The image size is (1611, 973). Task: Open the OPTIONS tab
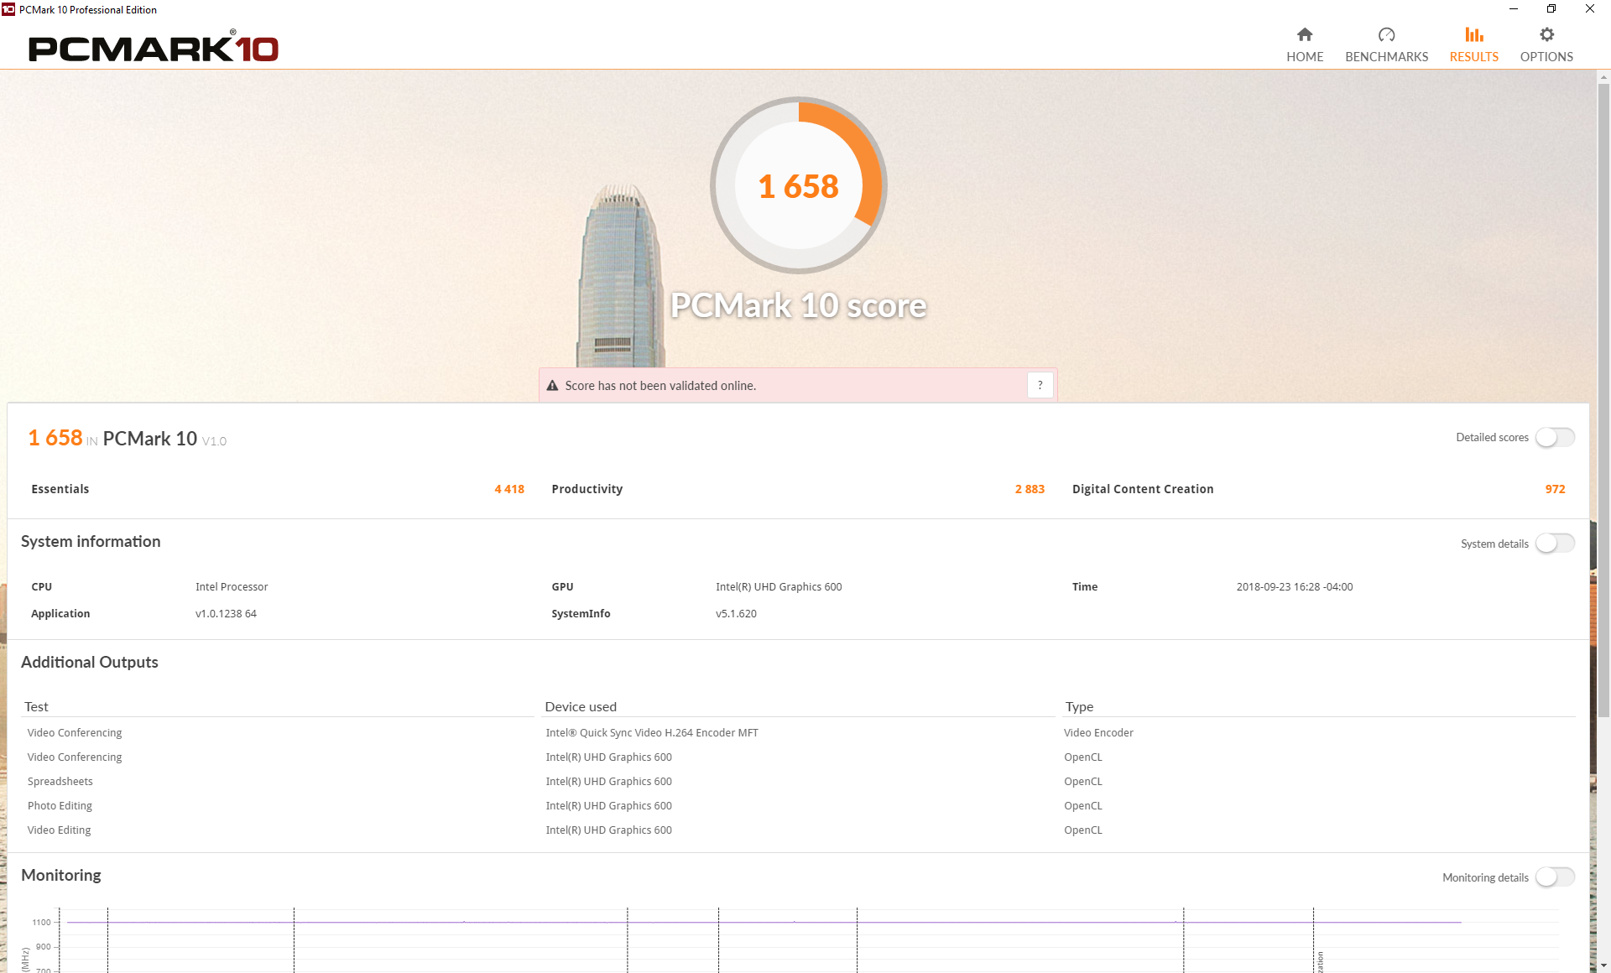point(1546,45)
